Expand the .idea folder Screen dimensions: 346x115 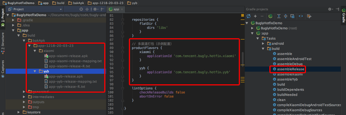pyautogui.click(x=14, y=25)
